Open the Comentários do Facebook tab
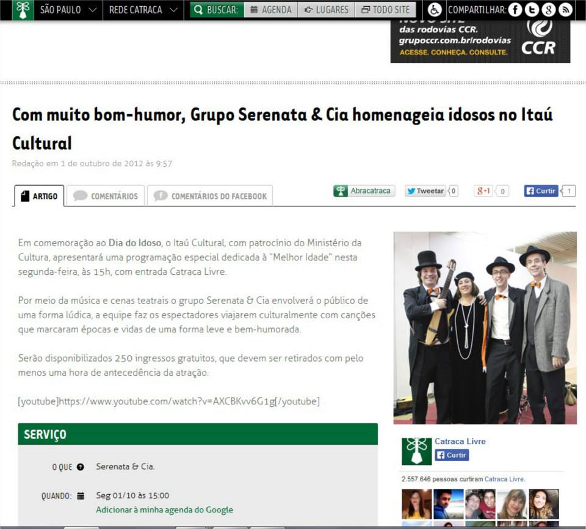This screenshot has height=529, width=586. coord(210,195)
